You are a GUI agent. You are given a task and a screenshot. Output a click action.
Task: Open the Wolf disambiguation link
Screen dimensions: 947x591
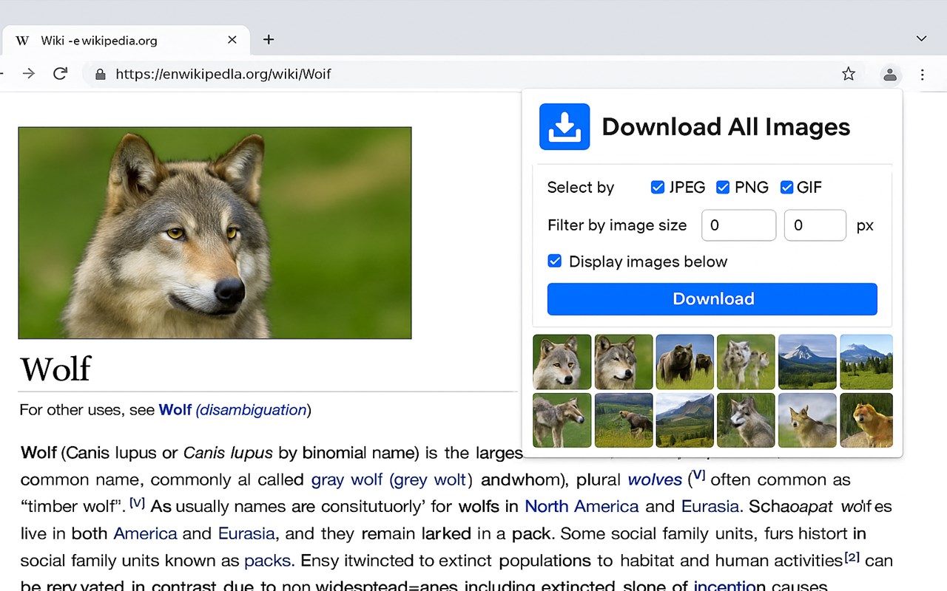252,410
